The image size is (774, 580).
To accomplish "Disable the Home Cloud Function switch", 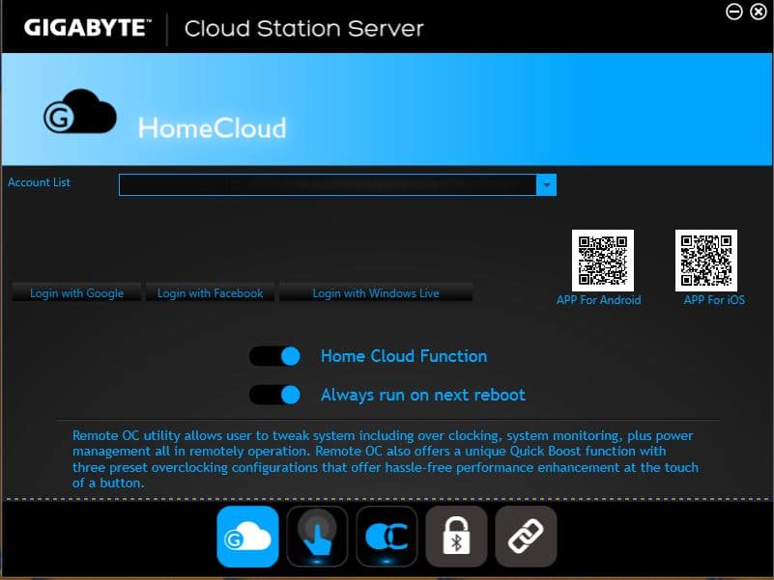I will [275, 356].
